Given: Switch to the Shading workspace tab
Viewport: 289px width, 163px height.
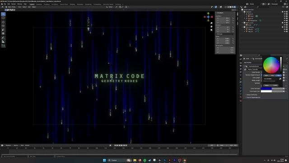Looking at the screenshot, I should tap(72, 4).
